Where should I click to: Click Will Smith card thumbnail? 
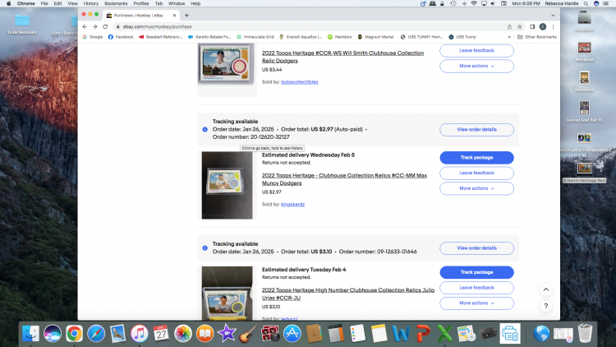point(225,63)
